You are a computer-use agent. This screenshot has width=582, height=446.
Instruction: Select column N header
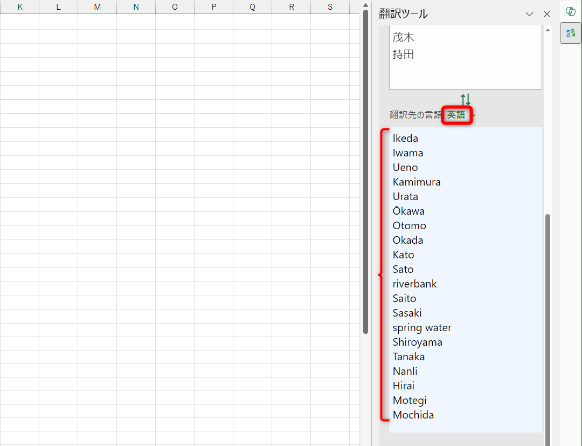point(136,6)
